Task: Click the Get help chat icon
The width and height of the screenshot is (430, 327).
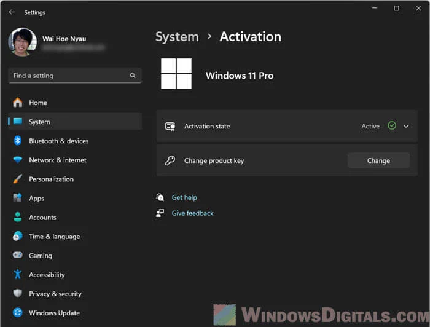Action: tap(160, 197)
